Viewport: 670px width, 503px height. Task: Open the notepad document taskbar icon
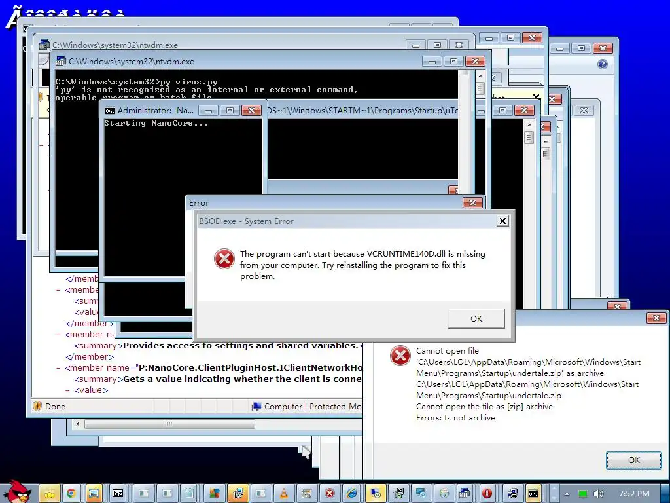[x=189, y=493]
